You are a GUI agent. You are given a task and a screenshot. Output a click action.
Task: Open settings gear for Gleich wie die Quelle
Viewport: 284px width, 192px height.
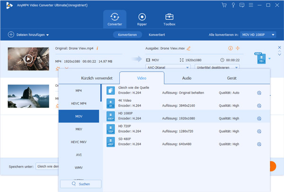[259, 93]
